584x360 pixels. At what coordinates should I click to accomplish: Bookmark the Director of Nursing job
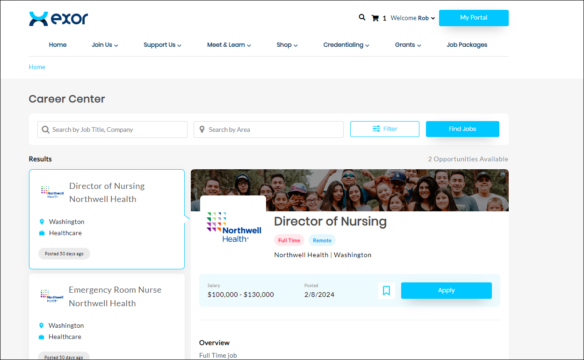pyautogui.click(x=386, y=290)
